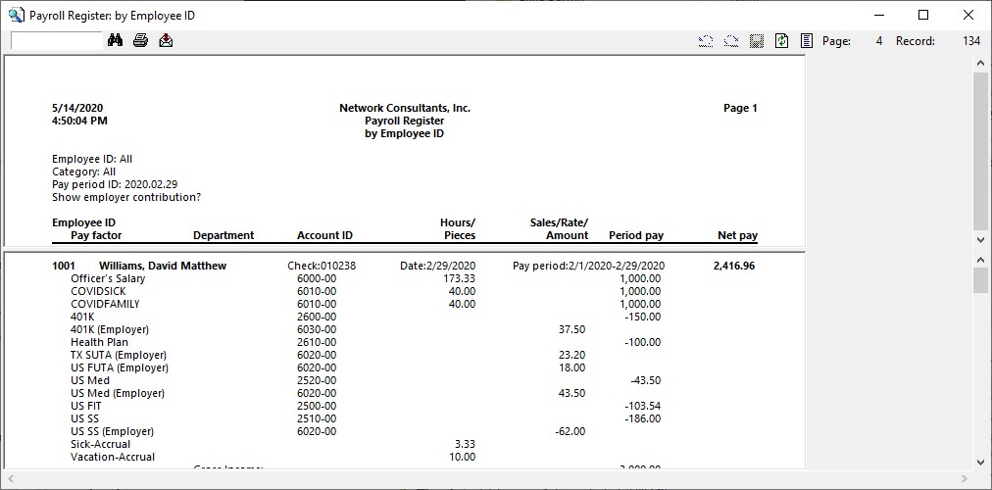Click the header pane scroll up arrow
This screenshot has width=992, height=490.
(980, 64)
